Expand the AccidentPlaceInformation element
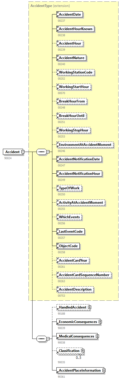 (104, 370)
